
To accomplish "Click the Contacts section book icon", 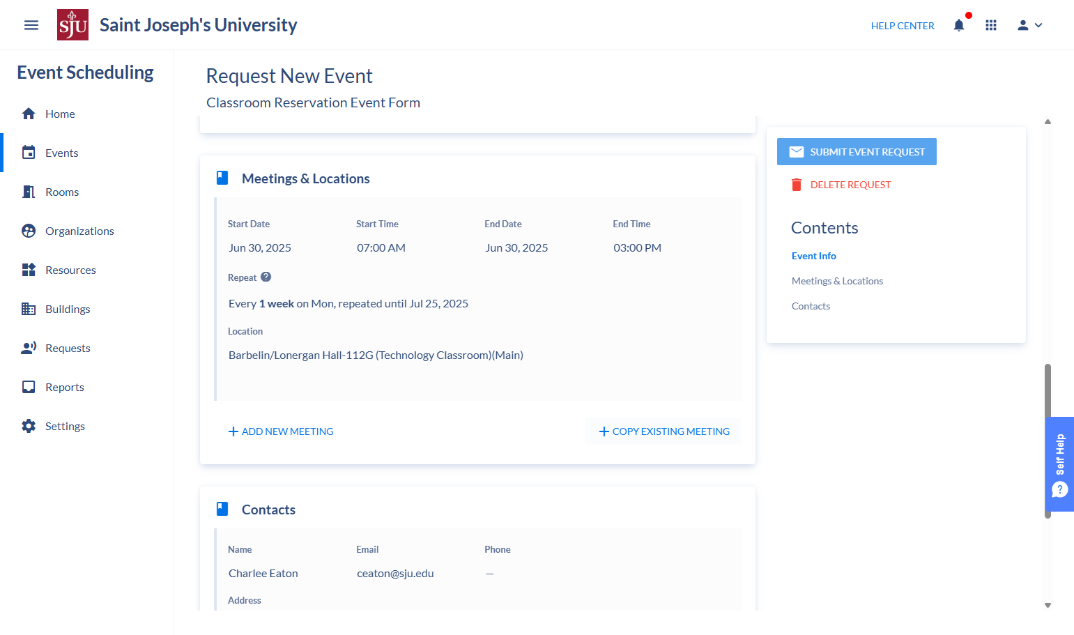I will pyautogui.click(x=222, y=509).
